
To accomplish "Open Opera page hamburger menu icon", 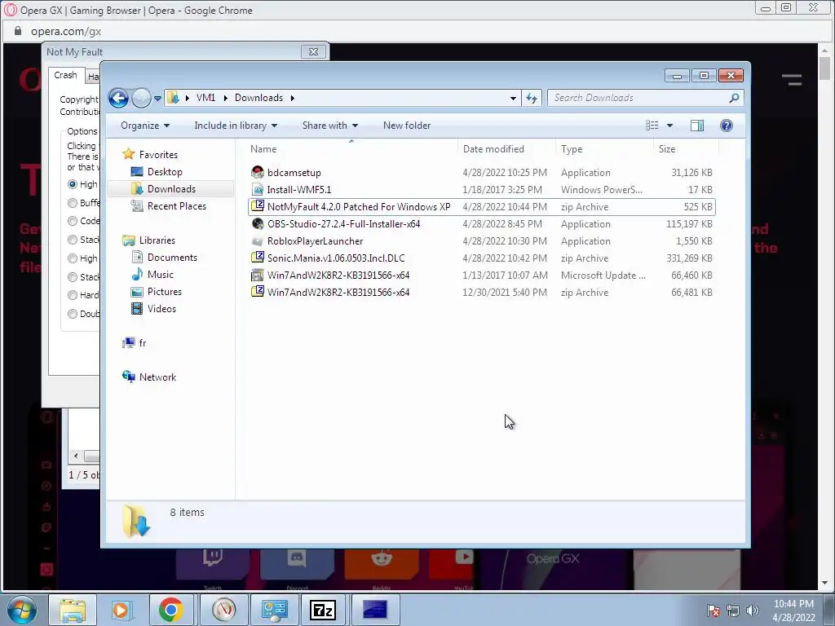I will 792,80.
